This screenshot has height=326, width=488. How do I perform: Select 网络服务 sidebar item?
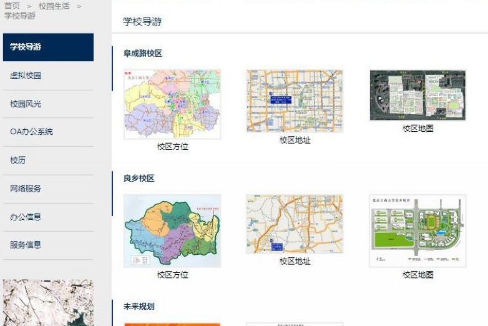click(26, 188)
